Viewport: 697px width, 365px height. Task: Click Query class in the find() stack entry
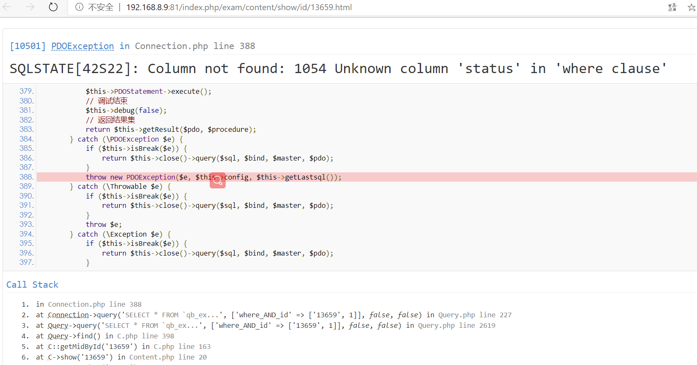[x=58, y=336]
